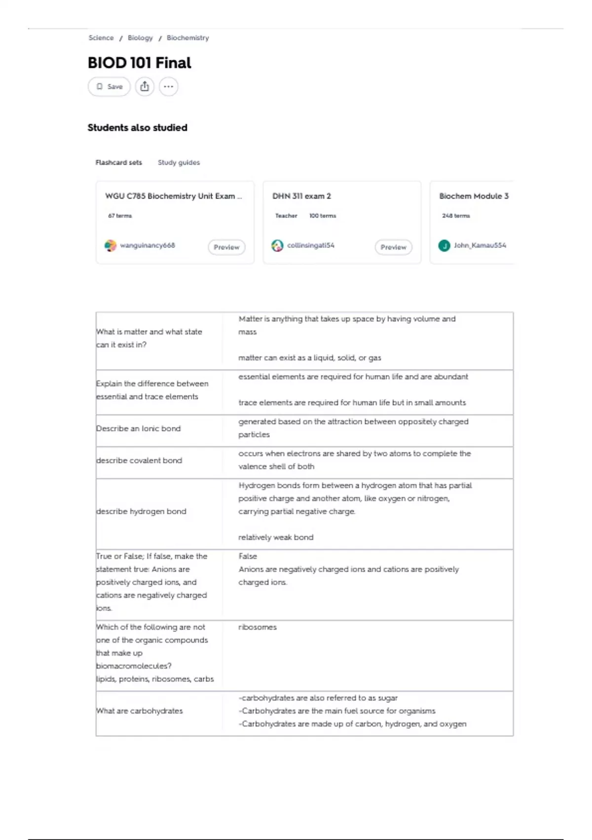Switch to the Flashcard sets tab
The width and height of the screenshot is (592, 840).
tap(118, 162)
